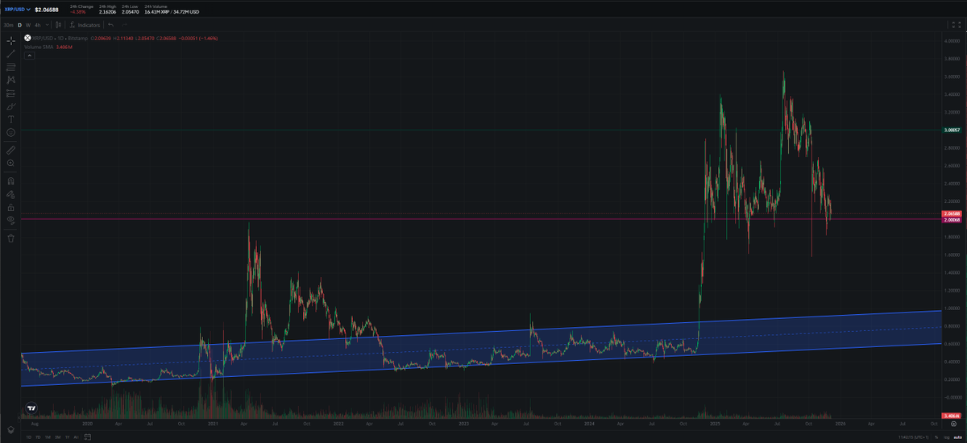Toggle magnet mode for drawings
The height and width of the screenshot is (443, 967).
click(10, 181)
